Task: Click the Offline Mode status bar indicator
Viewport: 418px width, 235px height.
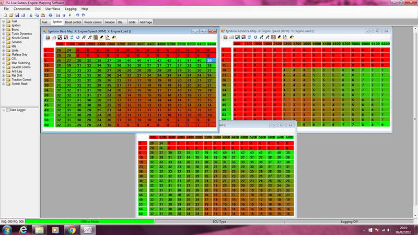Action: [89, 221]
